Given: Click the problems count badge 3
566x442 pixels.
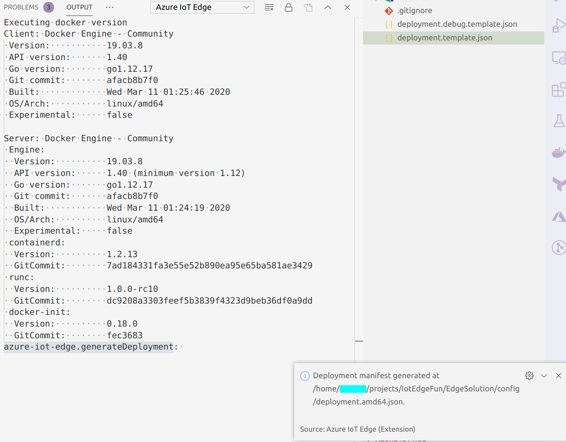Looking at the screenshot, I should coord(48,7).
